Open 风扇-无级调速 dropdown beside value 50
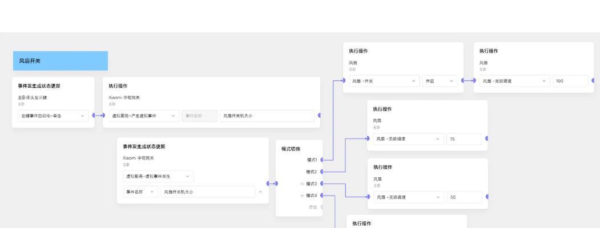 409,197
